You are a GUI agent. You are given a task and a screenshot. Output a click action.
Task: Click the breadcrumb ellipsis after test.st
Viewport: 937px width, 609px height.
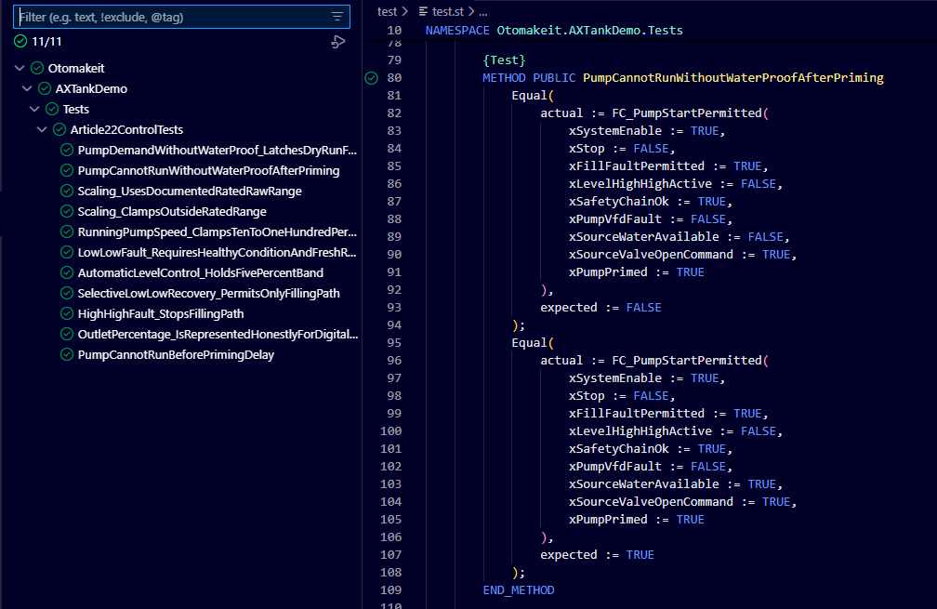(x=482, y=11)
